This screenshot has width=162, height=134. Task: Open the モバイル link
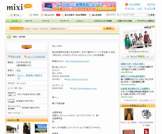(131, 8)
